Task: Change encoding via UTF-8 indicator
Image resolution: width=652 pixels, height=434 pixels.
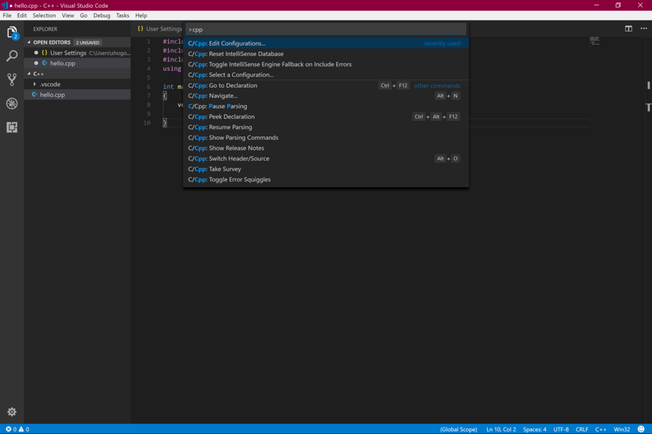Action: (561, 429)
